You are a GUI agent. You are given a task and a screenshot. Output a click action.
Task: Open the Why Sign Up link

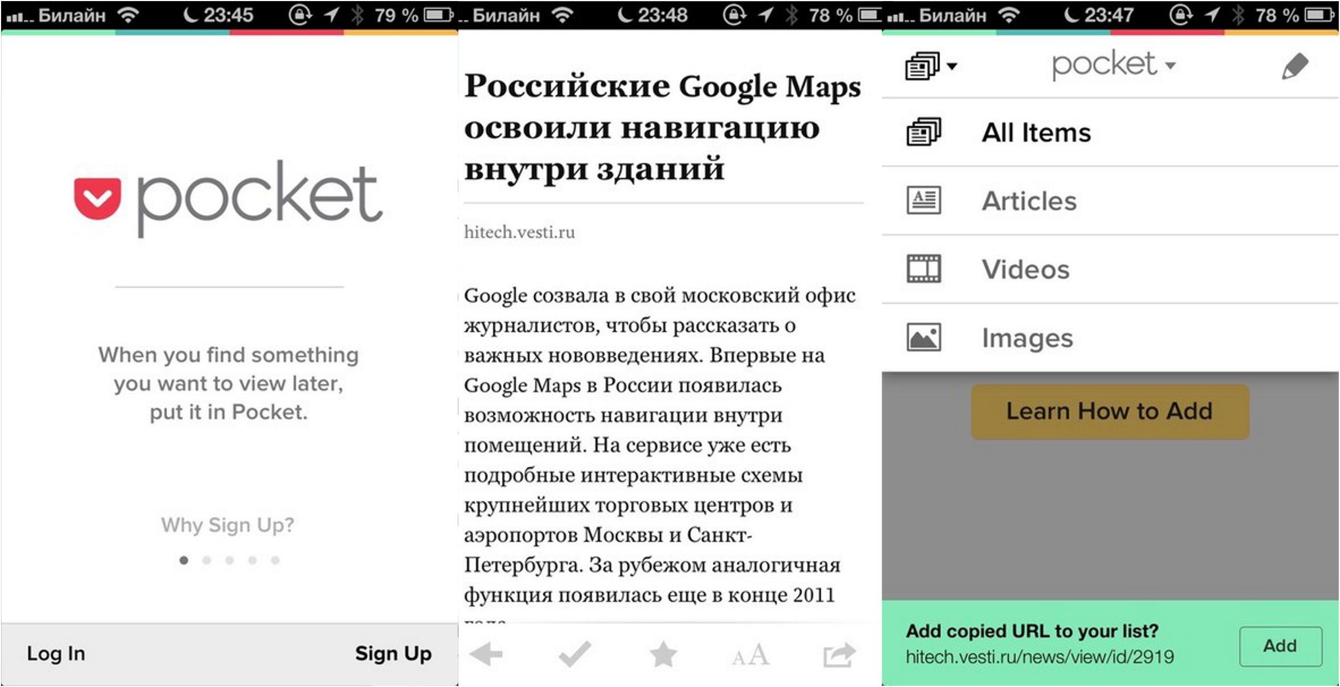tap(227, 525)
